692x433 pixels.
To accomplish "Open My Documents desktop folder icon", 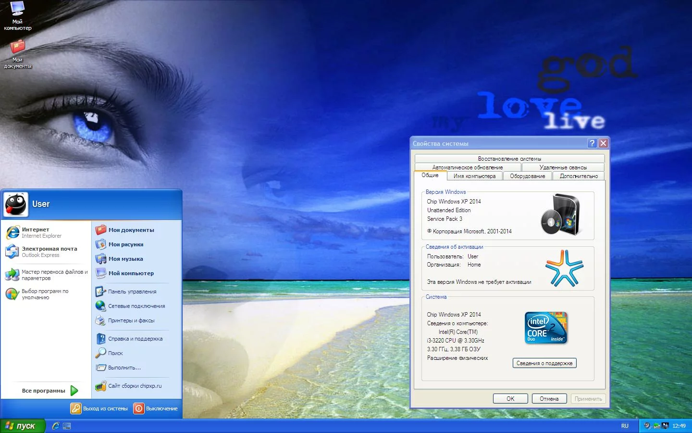I will [17, 54].
